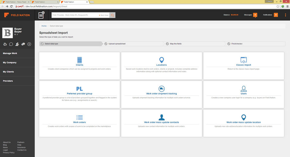Open the Help footer link

(x=19, y=145)
